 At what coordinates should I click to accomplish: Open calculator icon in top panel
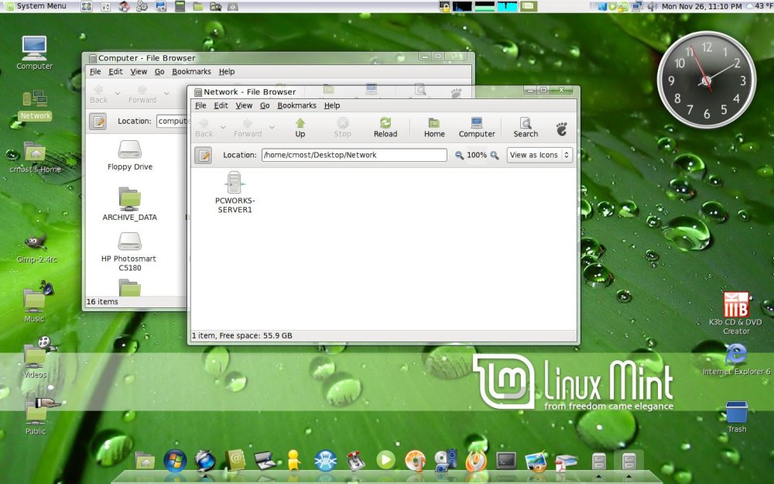point(180,6)
